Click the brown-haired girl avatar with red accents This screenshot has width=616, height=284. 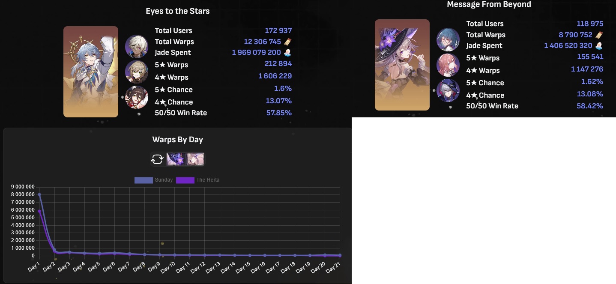pos(137,97)
